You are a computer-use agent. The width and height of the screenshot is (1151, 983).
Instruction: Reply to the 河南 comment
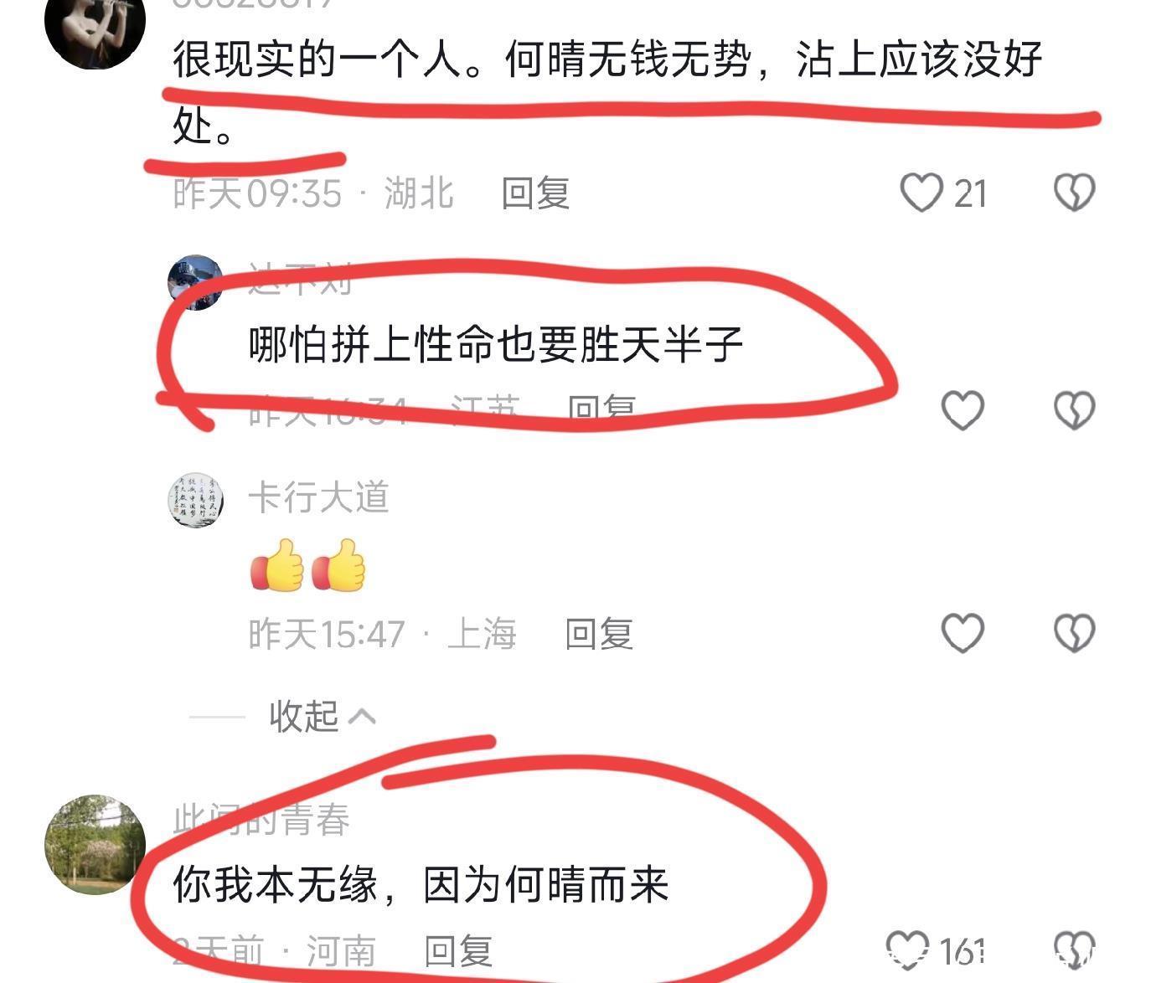coord(457,951)
